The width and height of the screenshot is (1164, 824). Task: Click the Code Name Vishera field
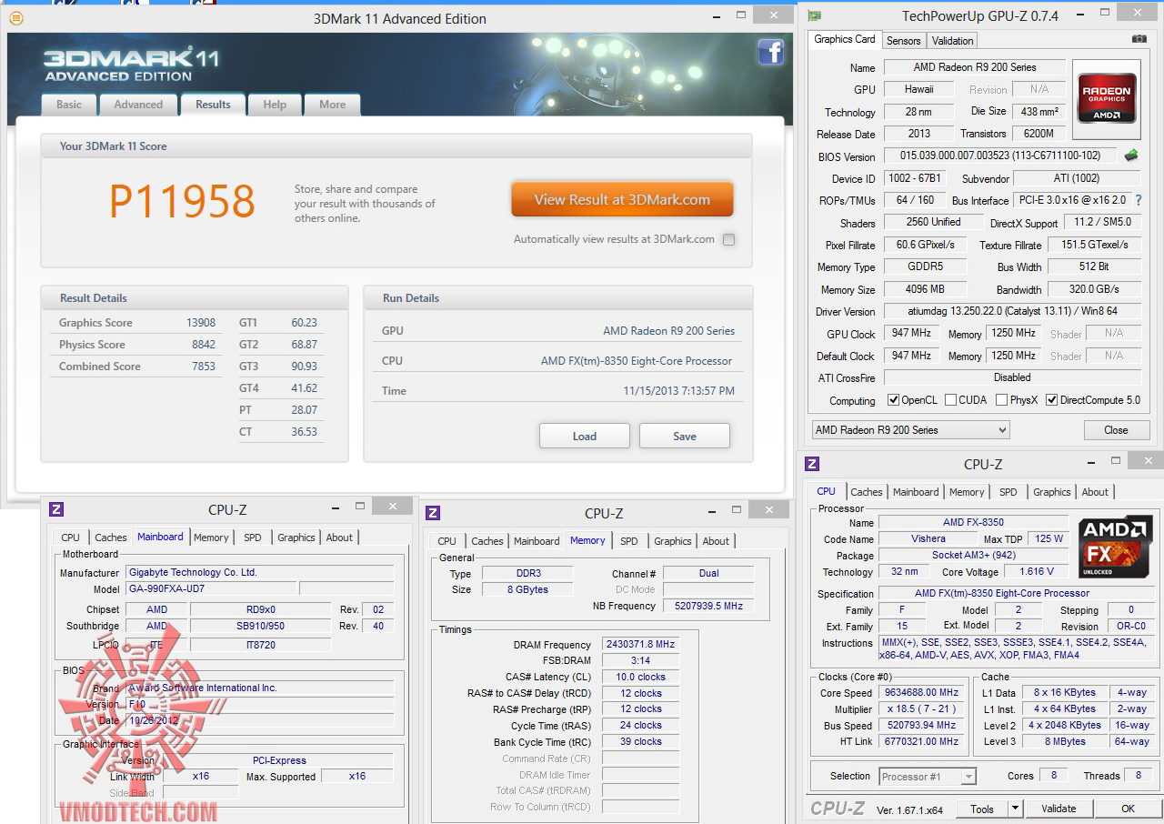[928, 539]
